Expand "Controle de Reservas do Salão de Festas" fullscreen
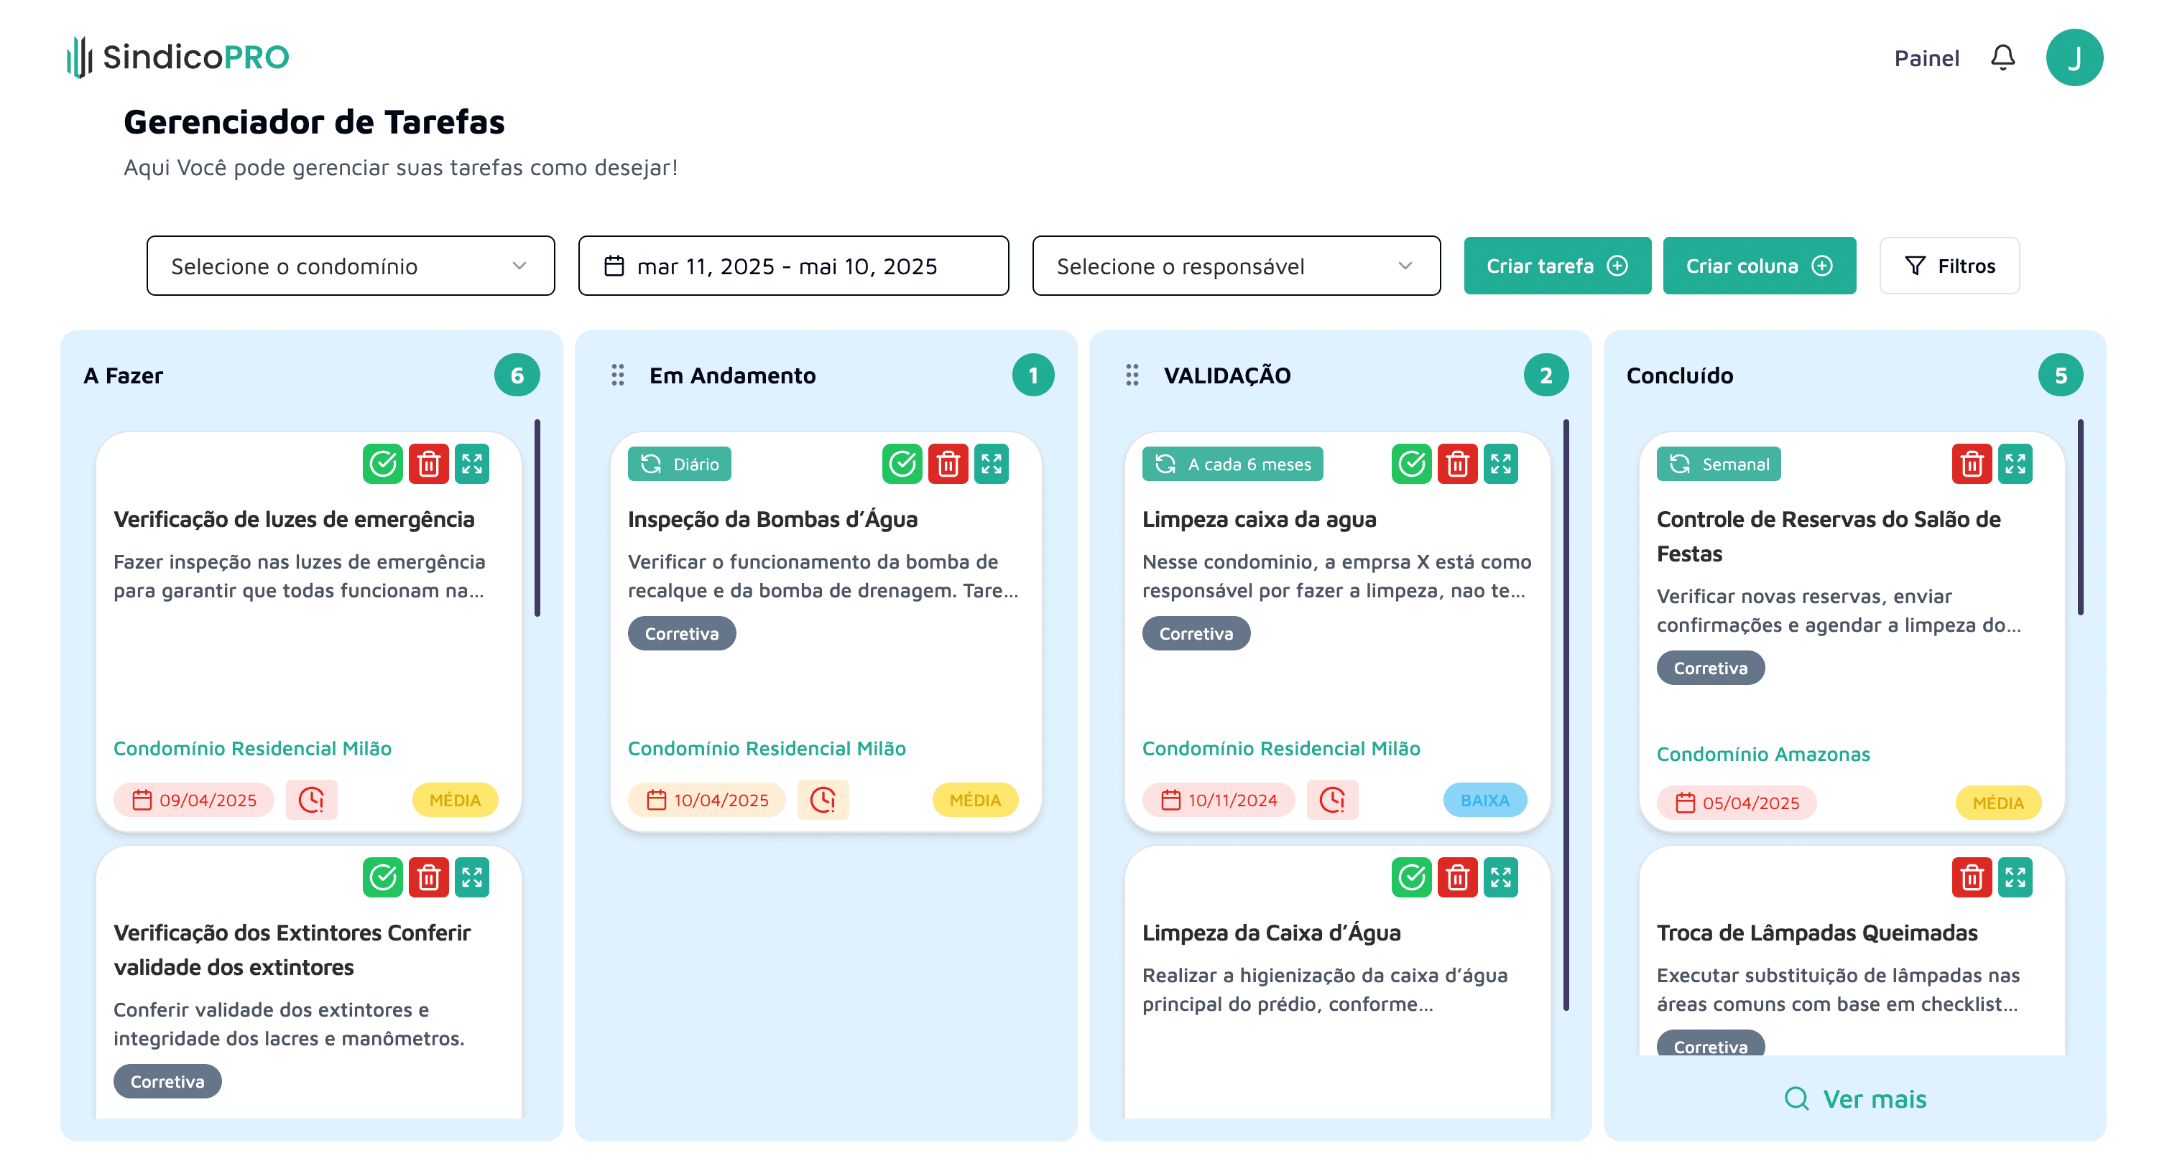This screenshot has width=2167, height=1176. tap(2015, 463)
